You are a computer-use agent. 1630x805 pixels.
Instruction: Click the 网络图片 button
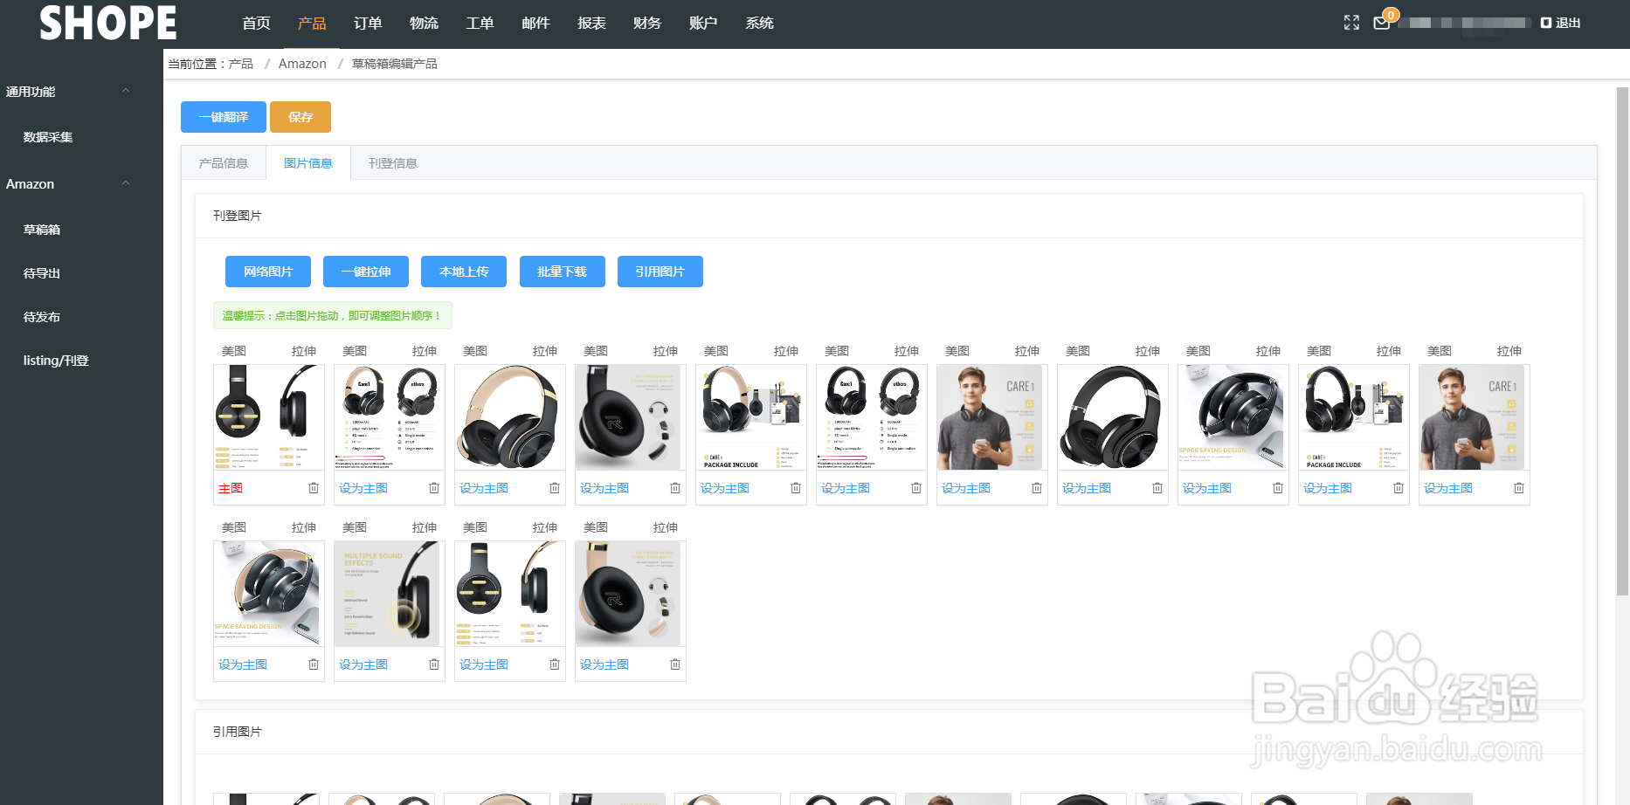268,272
